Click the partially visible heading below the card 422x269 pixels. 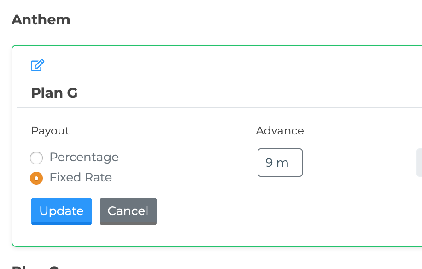tap(50, 267)
